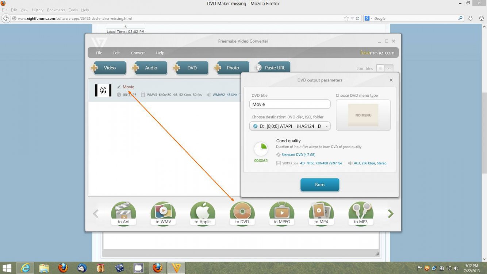Viewport: 487px width, 274px height.
Task: Add audio using the Audio button
Action: pyautogui.click(x=150, y=68)
